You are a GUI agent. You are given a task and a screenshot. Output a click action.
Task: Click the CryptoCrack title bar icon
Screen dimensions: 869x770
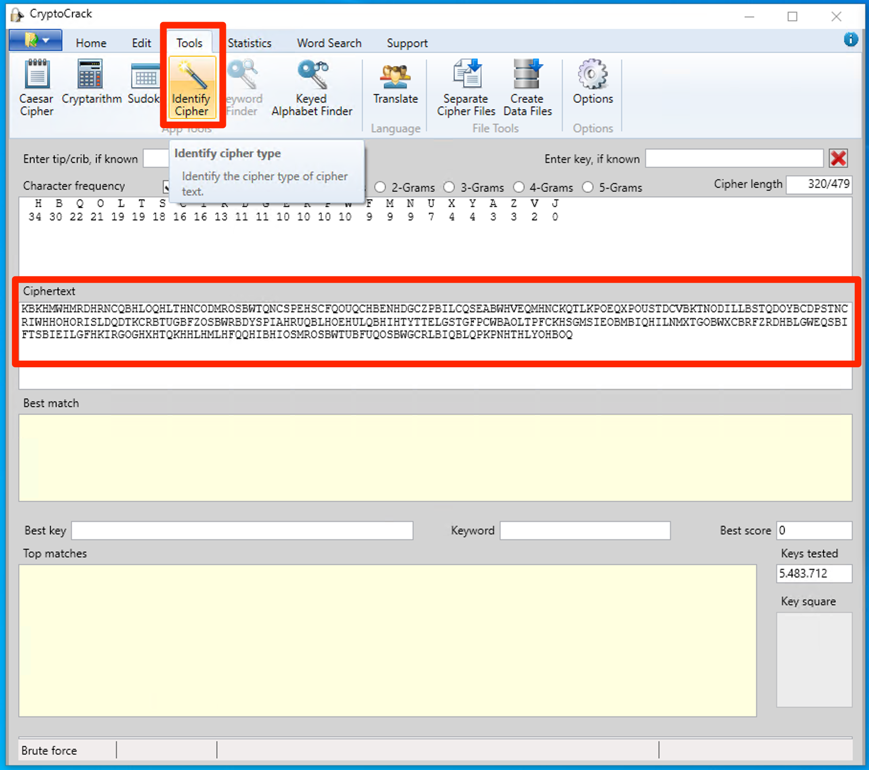(17, 14)
